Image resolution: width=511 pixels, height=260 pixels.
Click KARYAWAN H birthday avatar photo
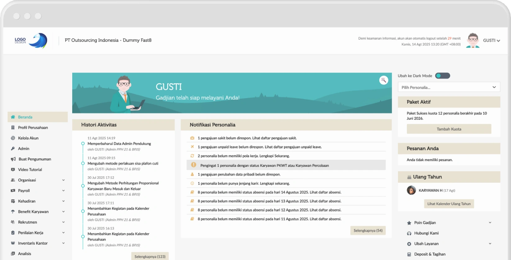pyautogui.click(x=411, y=190)
